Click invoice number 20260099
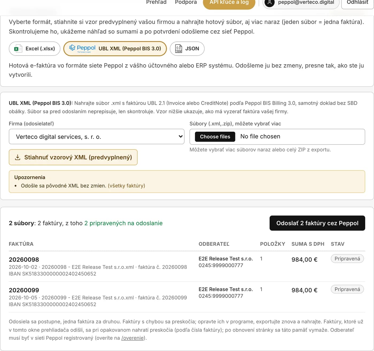374x351 pixels. tap(24, 290)
